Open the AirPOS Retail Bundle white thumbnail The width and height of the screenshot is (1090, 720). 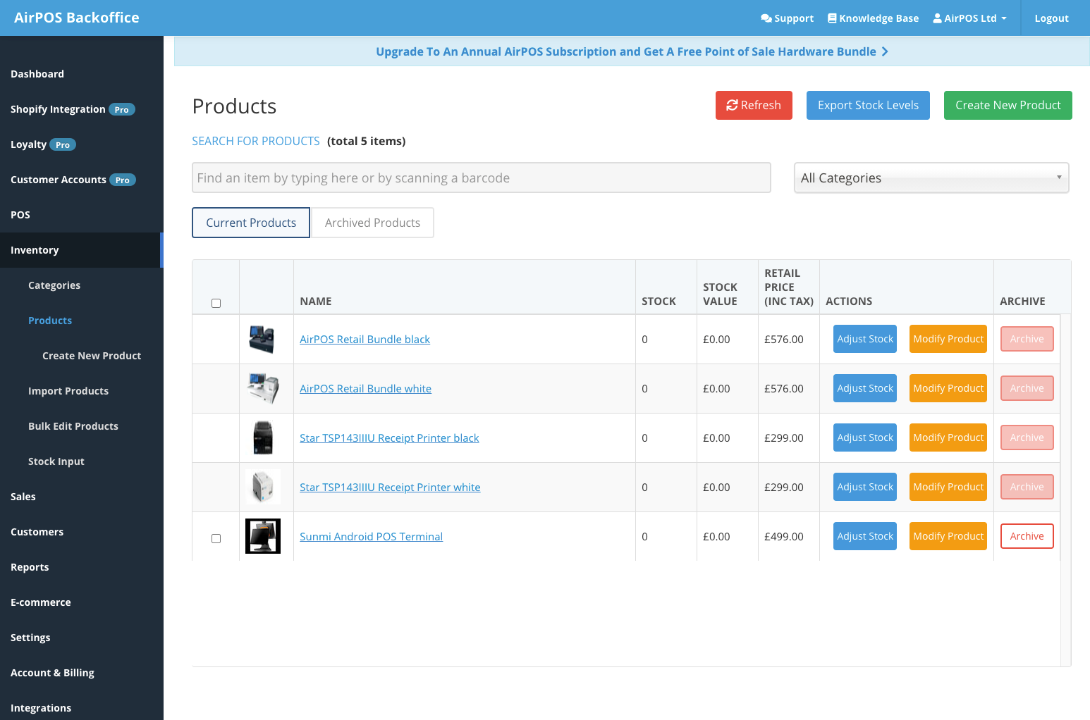click(x=263, y=388)
